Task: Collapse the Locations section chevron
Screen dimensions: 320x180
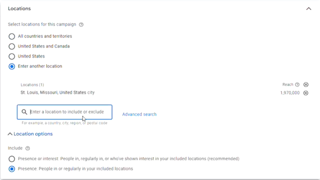Action: [x=309, y=8]
